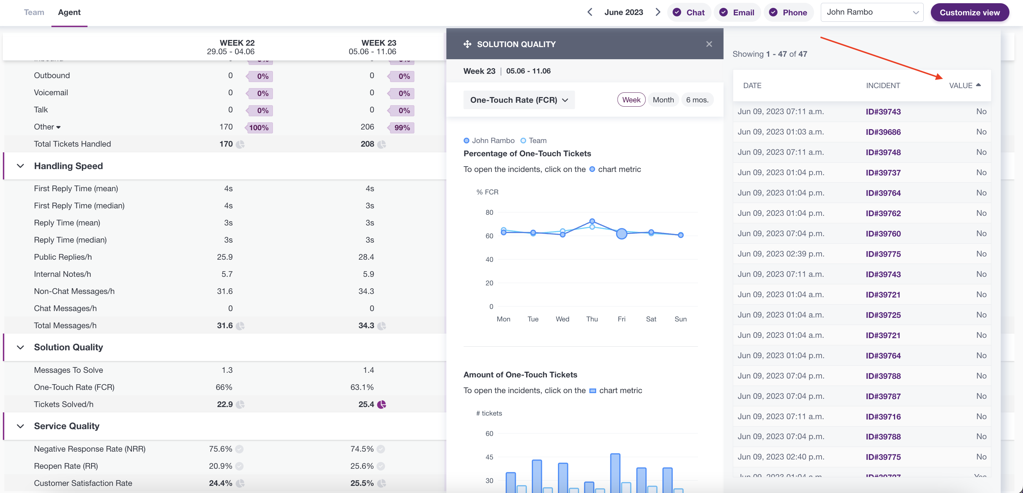Open pie icon for Week 22 Customer Satisfaction Rate
1023x493 pixels.
click(240, 483)
